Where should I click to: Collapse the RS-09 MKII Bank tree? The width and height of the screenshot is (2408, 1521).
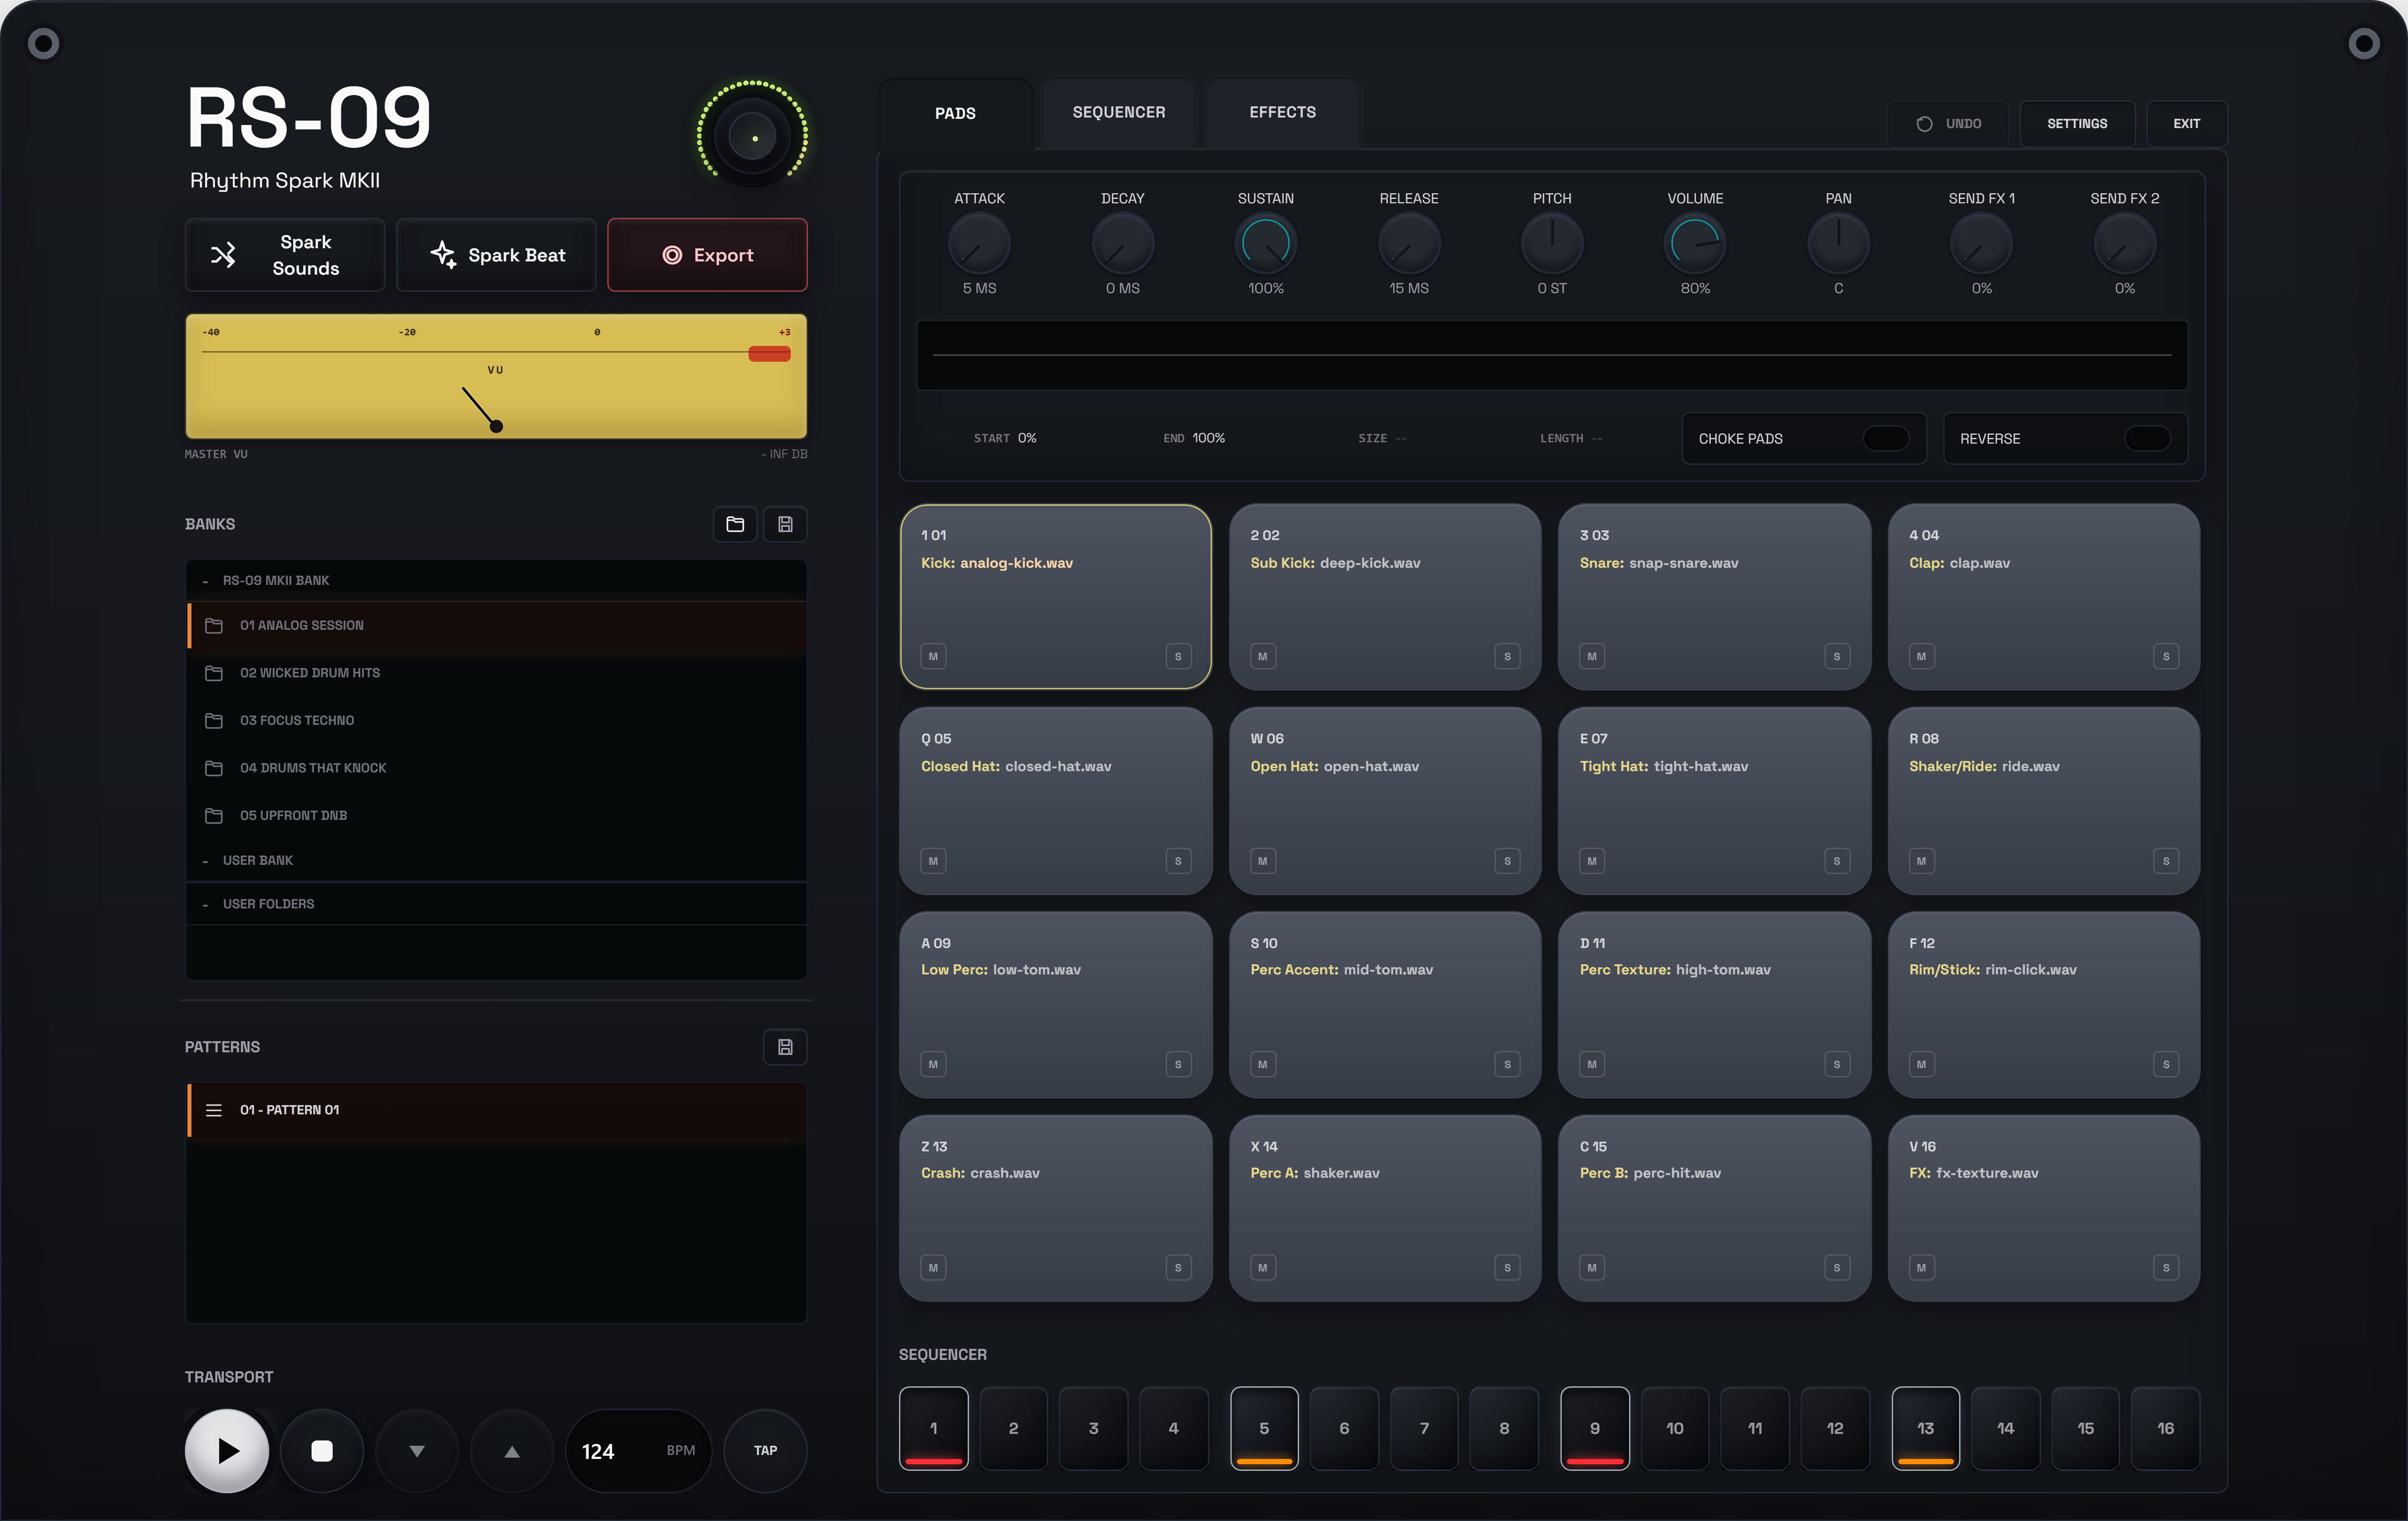click(496, 580)
